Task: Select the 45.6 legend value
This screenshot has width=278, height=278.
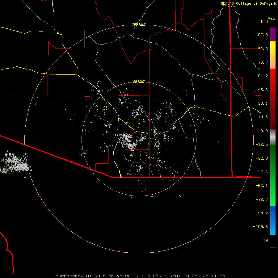Action: [263, 90]
